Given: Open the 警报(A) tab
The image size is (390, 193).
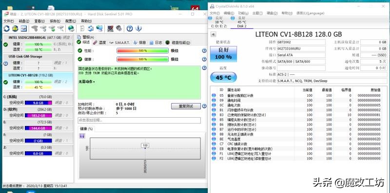Looking at the screenshot, I should [x=86, y=37].
